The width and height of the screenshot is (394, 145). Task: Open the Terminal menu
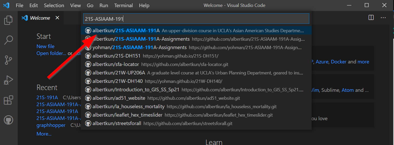[123, 5]
